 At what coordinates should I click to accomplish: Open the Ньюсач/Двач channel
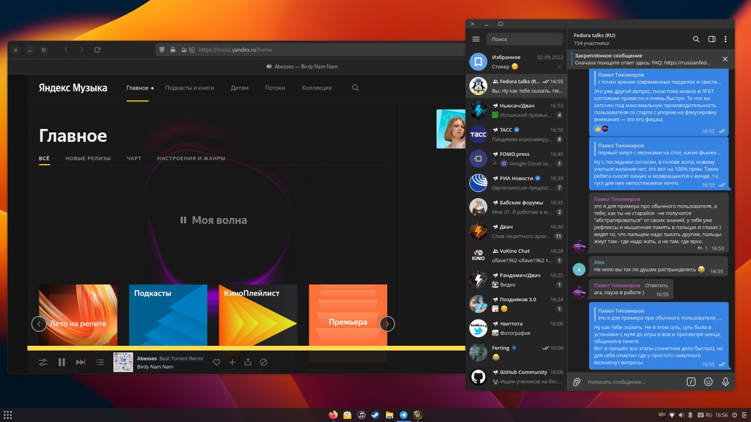(x=516, y=110)
